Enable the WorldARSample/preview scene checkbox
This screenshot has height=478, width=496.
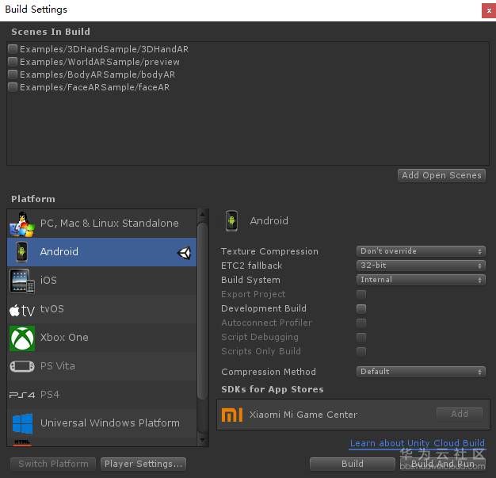(x=13, y=61)
